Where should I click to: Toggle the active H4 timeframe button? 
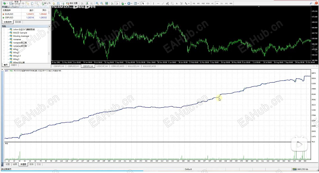click(217, 4)
